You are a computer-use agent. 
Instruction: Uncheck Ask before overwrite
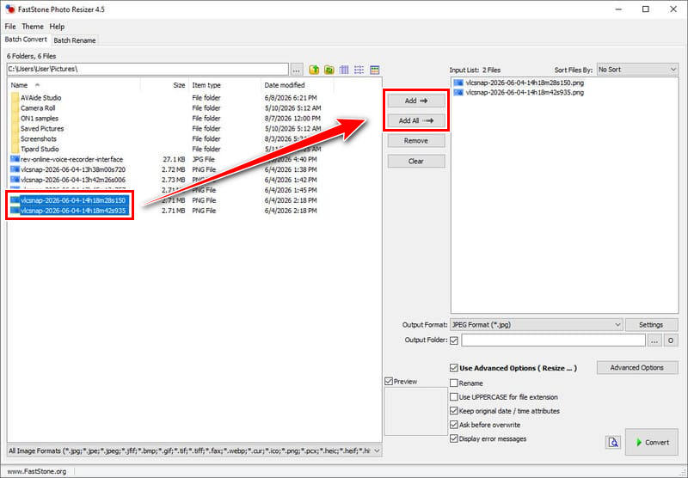pos(454,425)
